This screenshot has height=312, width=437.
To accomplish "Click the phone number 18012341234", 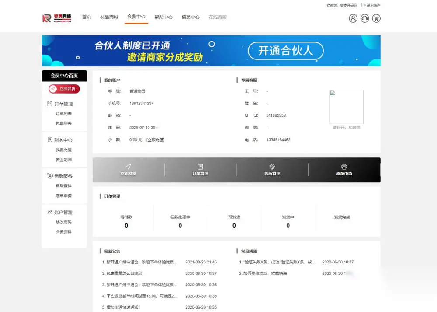I will point(142,104).
